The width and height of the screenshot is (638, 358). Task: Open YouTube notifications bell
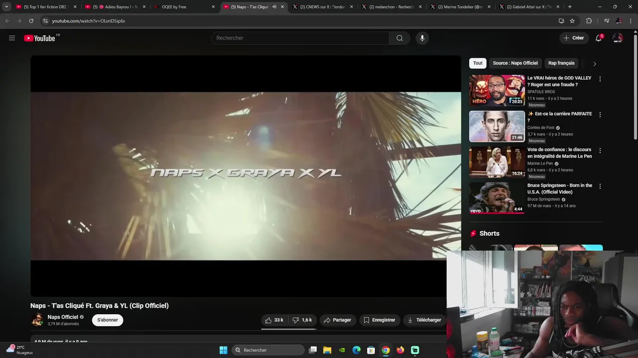(599, 38)
